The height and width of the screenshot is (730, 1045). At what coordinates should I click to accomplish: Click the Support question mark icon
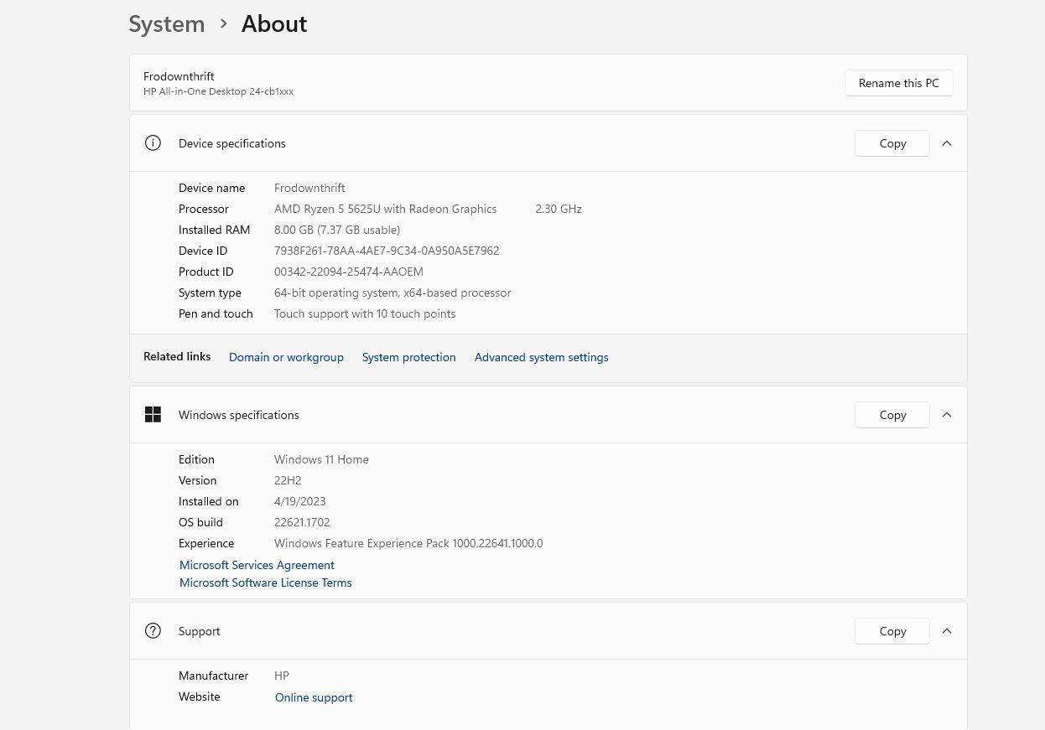click(x=153, y=631)
